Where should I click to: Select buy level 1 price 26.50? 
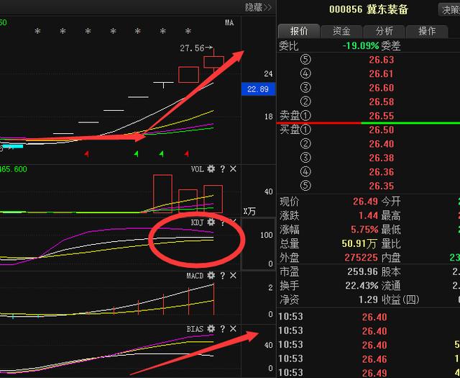click(382, 130)
